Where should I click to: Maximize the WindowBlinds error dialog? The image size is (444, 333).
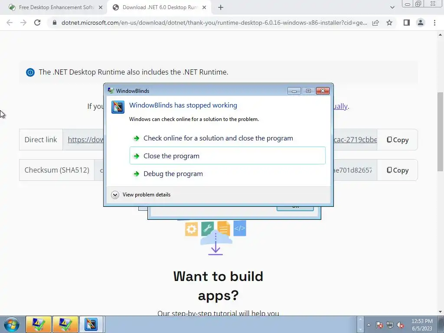pyautogui.click(x=308, y=91)
